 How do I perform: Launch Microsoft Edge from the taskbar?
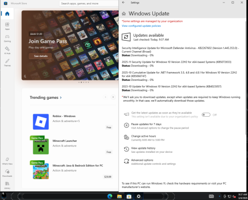pyautogui.click(x=110, y=197)
